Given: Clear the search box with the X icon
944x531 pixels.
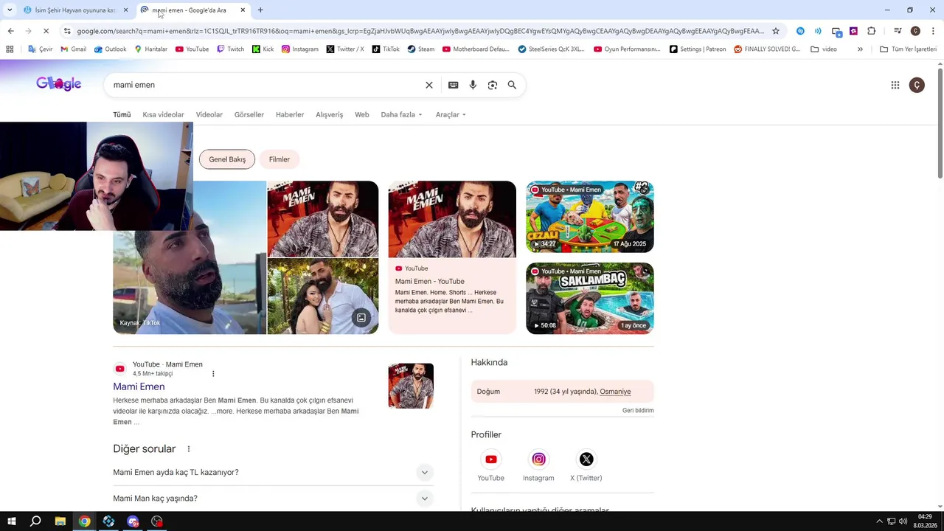Looking at the screenshot, I should [x=429, y=85].
